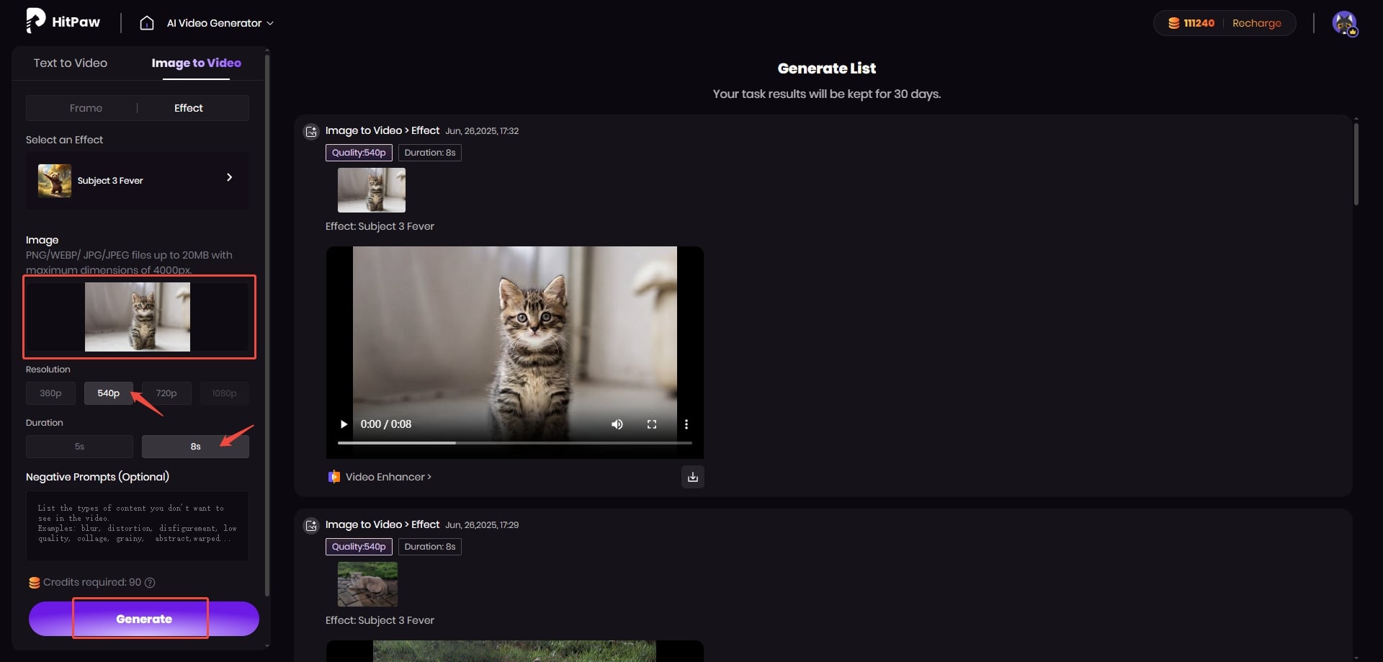Open video player more options menu
Screen dimensions: 1383x662
coord(686,424)
